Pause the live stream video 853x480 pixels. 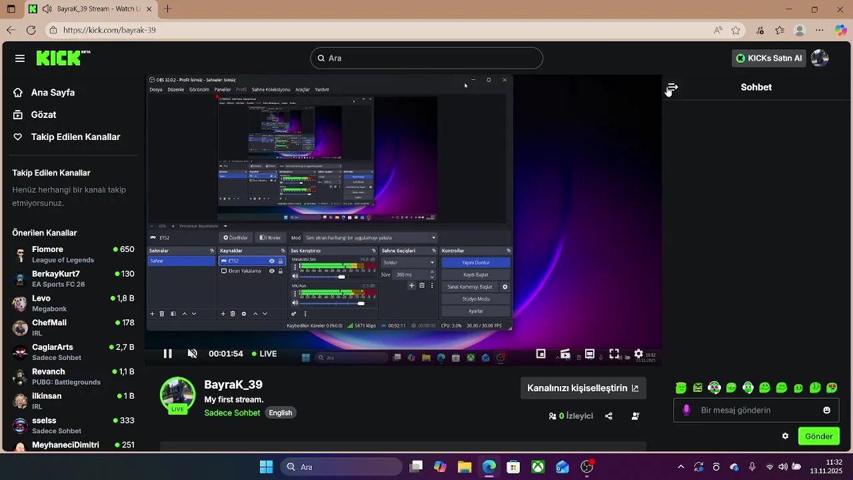point(168,354)
